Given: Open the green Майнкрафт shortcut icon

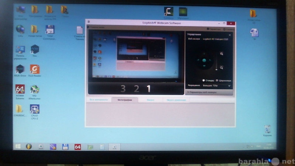Looking at the screenshot, I should click(183, 13).
